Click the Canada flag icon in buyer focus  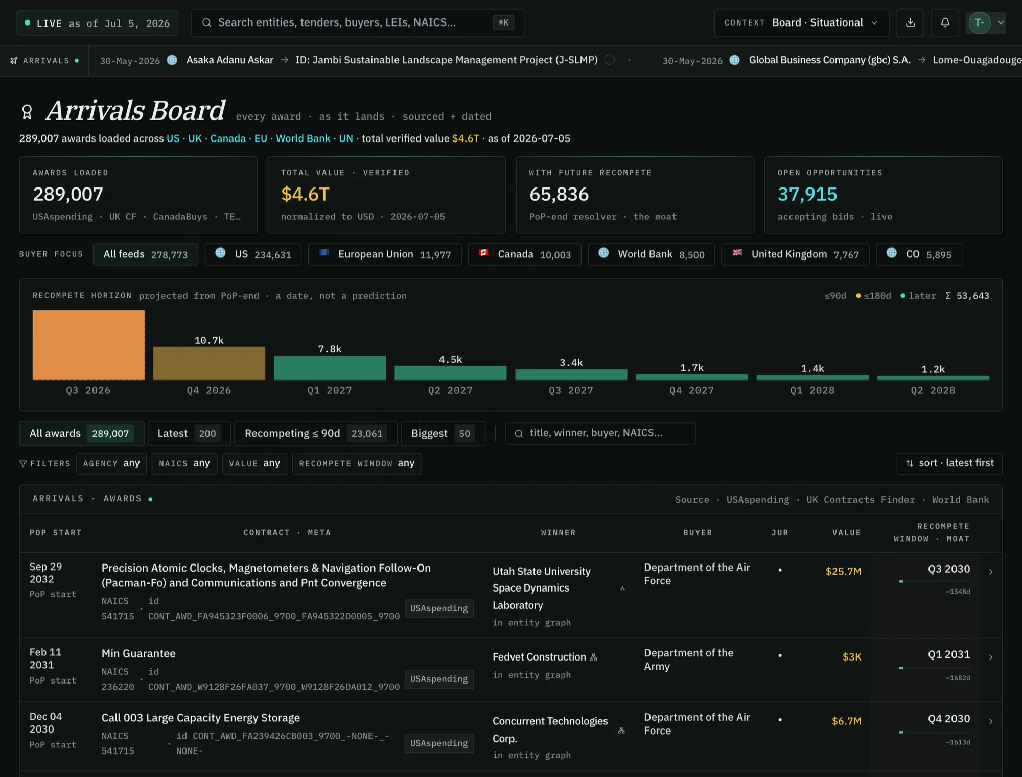pyautogui.click(x=483, y=253)
